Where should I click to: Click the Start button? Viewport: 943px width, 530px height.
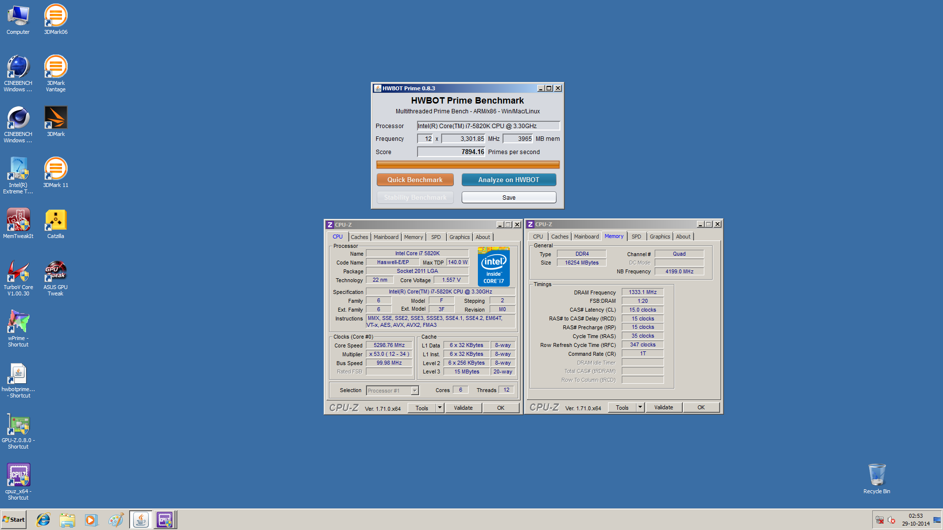[14, 520]
